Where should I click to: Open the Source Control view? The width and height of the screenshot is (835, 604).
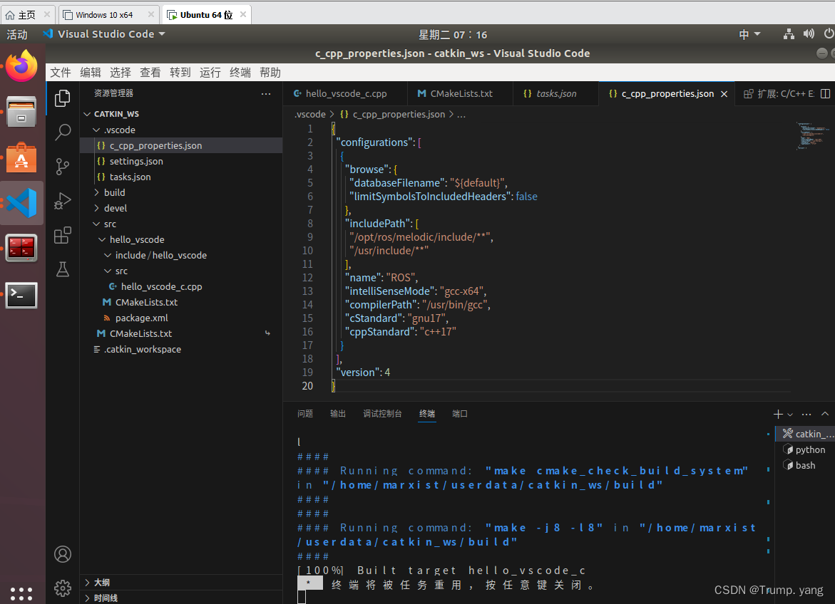(63, 167)
